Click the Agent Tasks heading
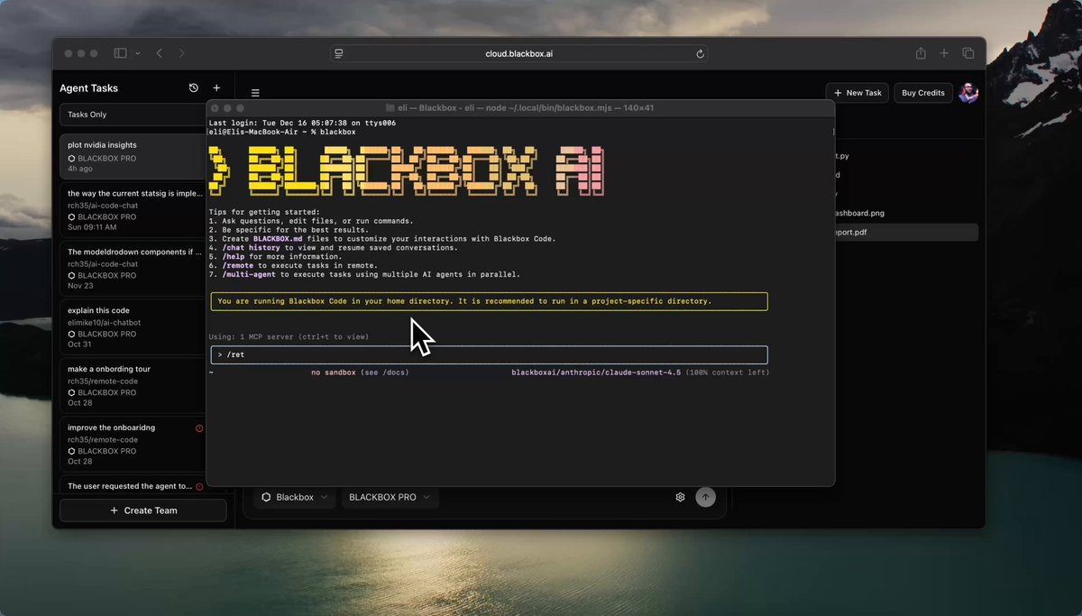 88,88
